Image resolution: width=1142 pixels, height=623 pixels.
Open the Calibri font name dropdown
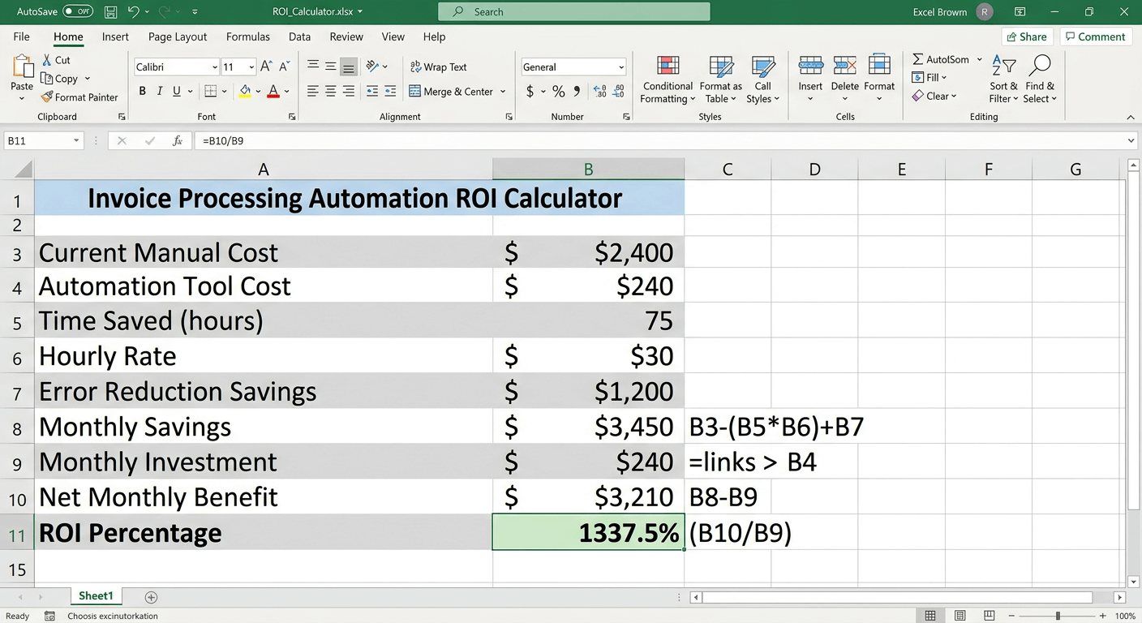coord(215,67)
